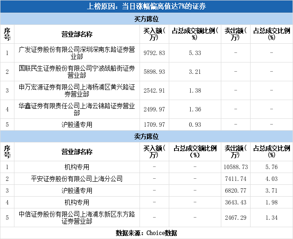Click the 数据来源：Choice数据 footer
Viewport: 293px width, 239px height.
click(x=146, y=233)
